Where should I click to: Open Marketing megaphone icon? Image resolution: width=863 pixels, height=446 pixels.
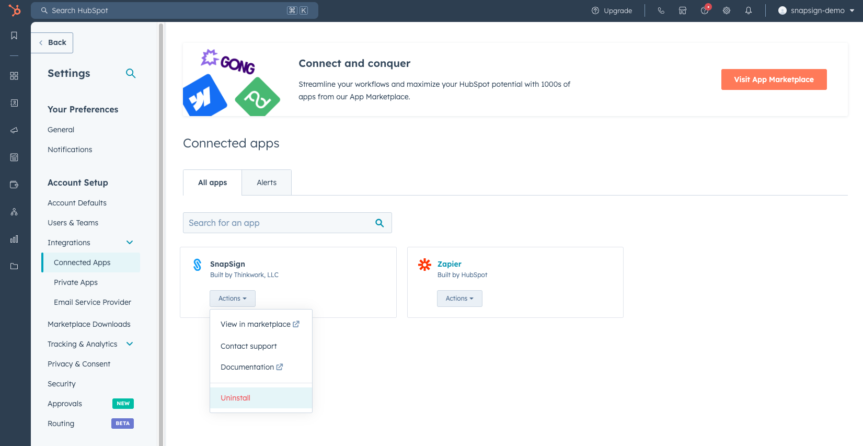pyautogui.click(x=14, y=130)
